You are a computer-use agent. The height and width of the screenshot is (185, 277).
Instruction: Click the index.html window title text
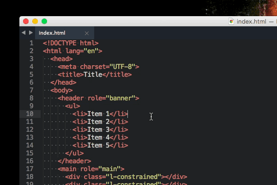252,21
